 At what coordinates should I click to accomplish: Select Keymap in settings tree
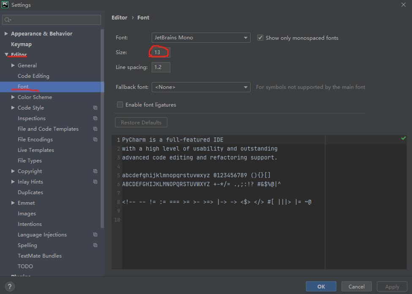pos(21,44)
